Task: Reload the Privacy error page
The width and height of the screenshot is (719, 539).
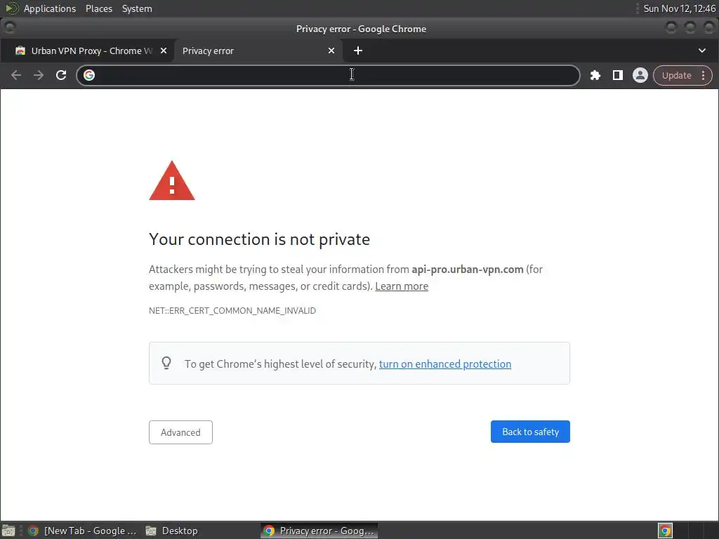Action: click(x=61, y=75)
